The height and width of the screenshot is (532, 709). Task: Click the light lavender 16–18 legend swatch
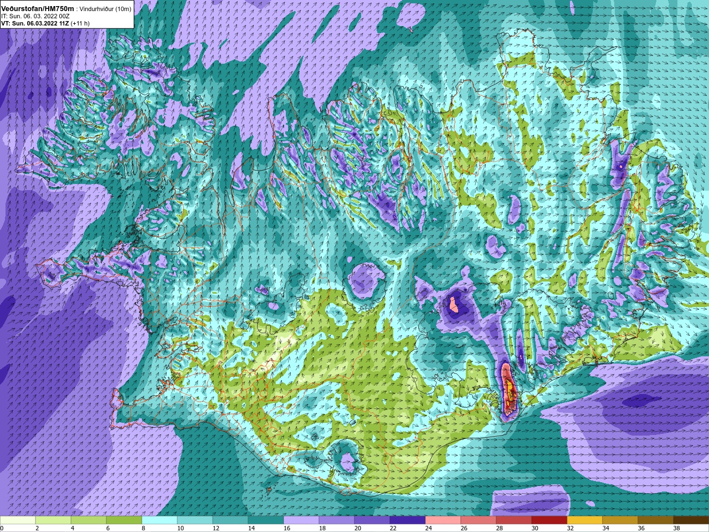click(x=301, y=521)
